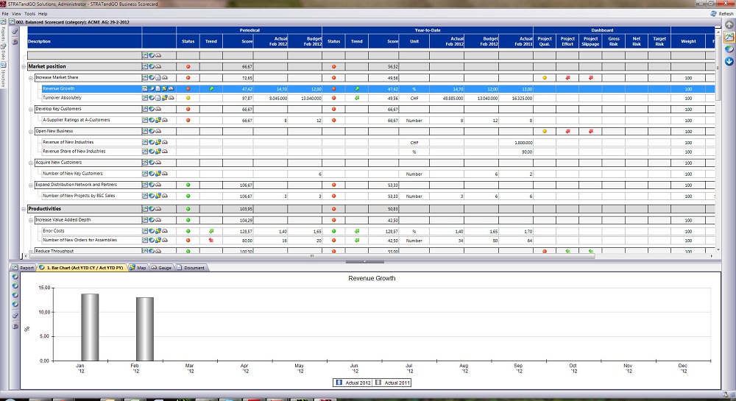The image size is (736, 401).
Task: Click the pie chart icon in Error Costs row
Action: [150, 231]
